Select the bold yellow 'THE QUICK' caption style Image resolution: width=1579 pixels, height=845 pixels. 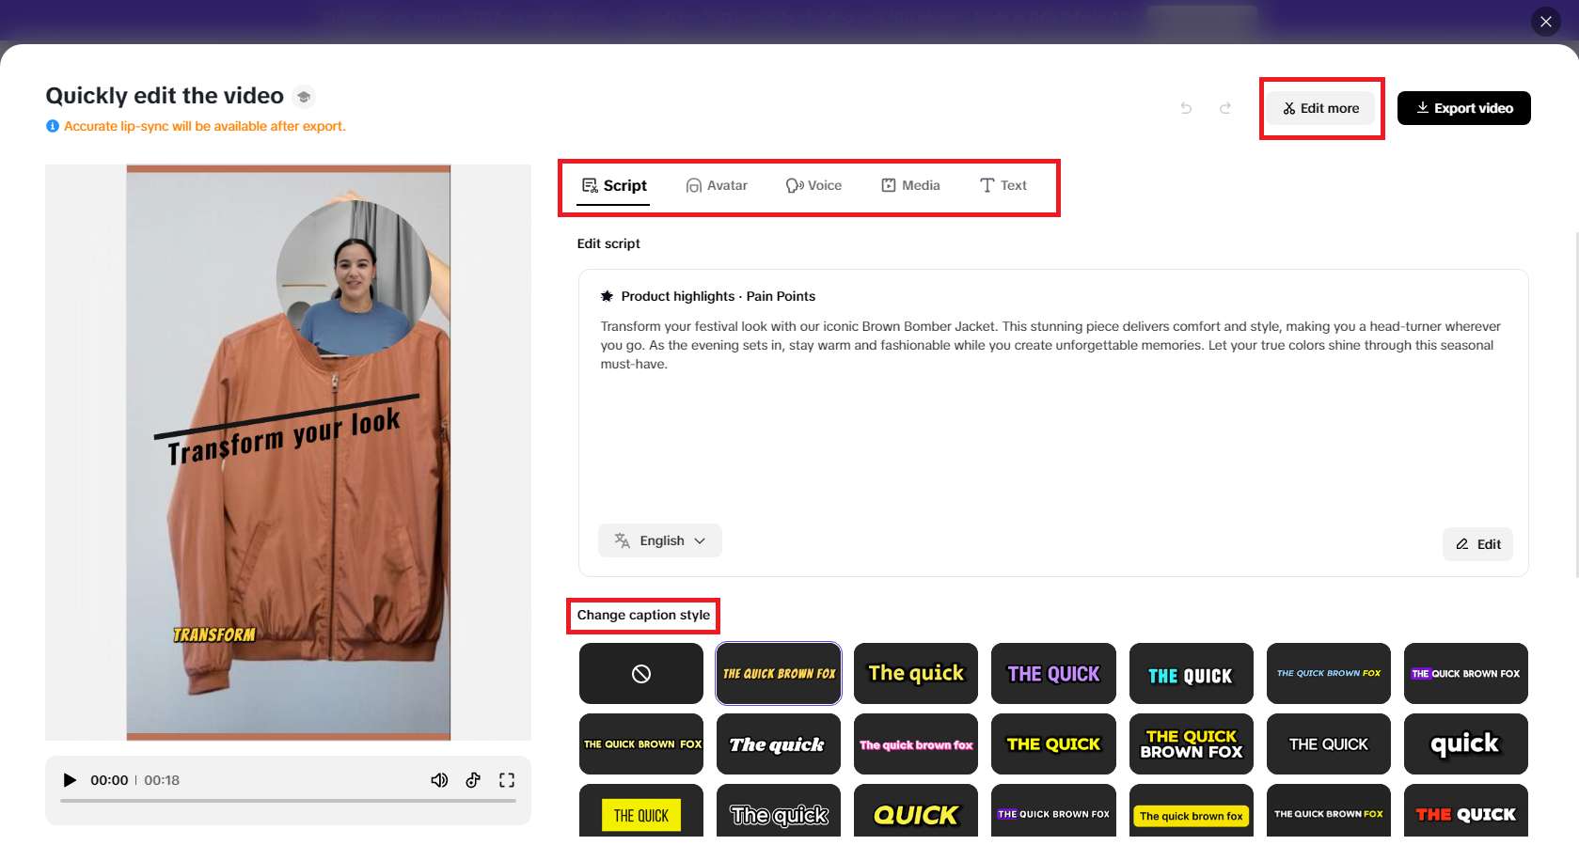pyautogui.click(x=1053, y=744)
